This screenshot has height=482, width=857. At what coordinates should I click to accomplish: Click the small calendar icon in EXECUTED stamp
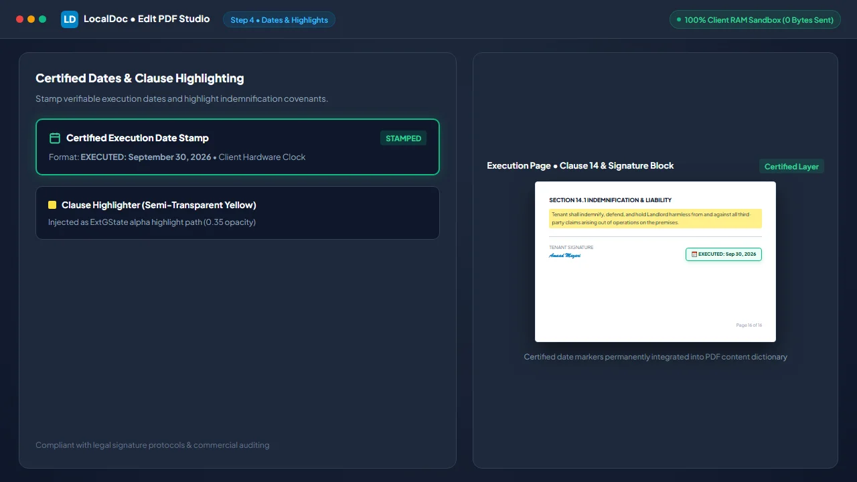click(x=694, y=254)
